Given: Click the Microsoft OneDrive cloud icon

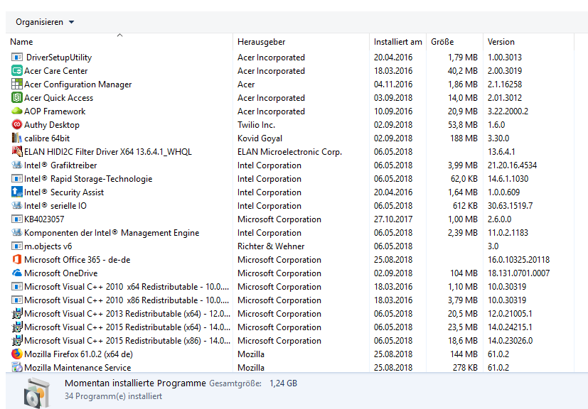Looking at the screenshot, I should [17, 273].
